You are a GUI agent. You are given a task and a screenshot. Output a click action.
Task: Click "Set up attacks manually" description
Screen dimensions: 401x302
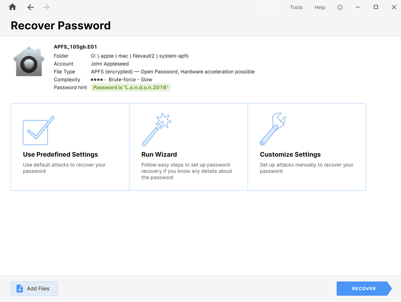click(307, 168)
